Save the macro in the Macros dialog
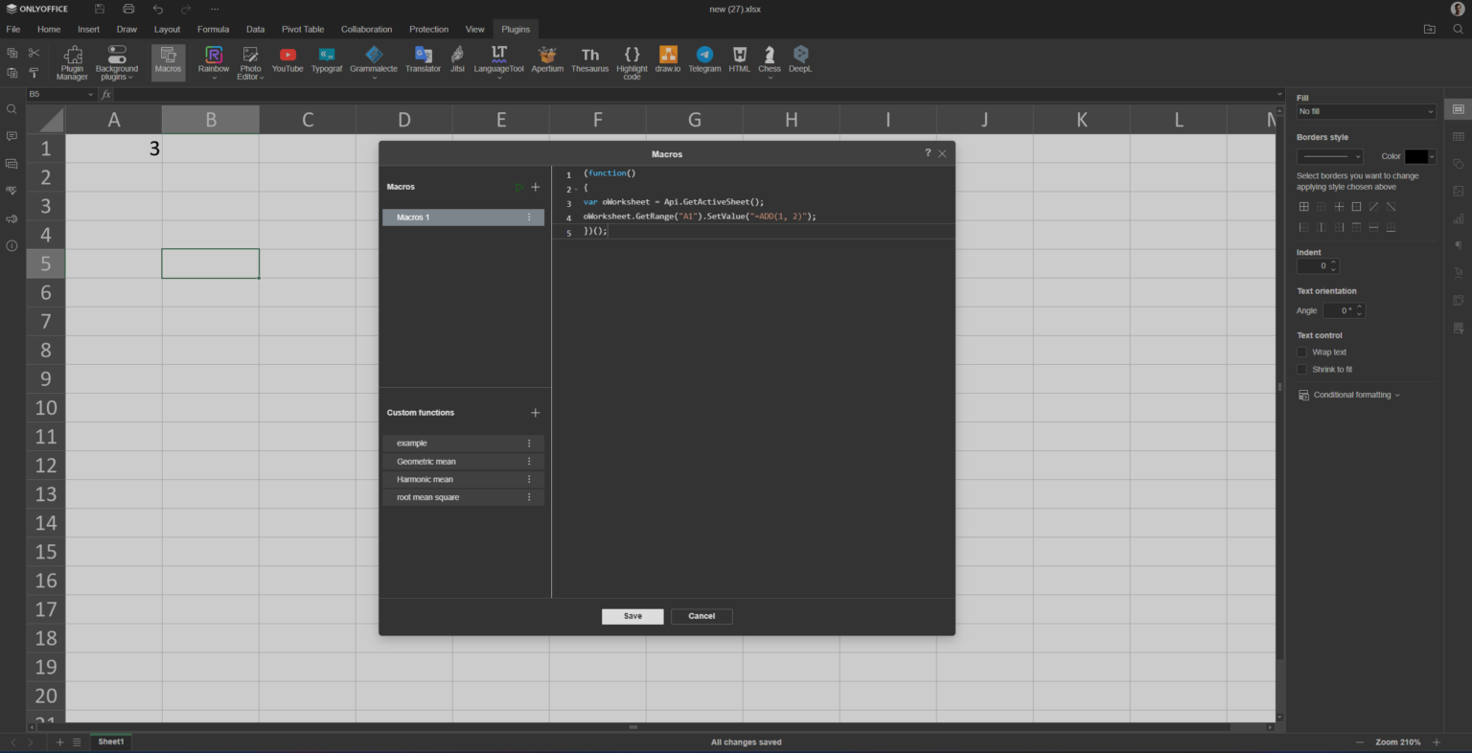 click(x=632, y=616)
